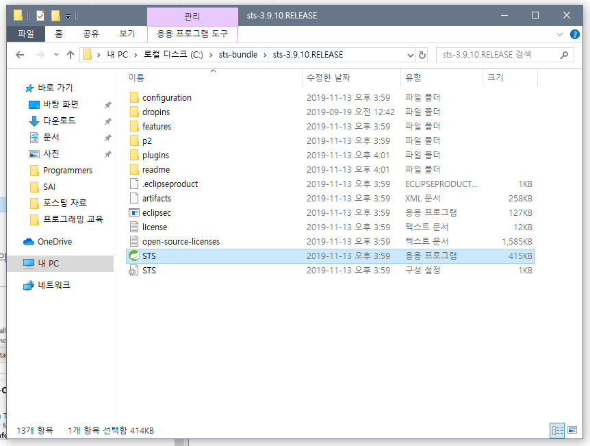Click 내 PC in the address bar
Image resolution: width=590 pixels, height=446 pixels.
coord(118,55)
